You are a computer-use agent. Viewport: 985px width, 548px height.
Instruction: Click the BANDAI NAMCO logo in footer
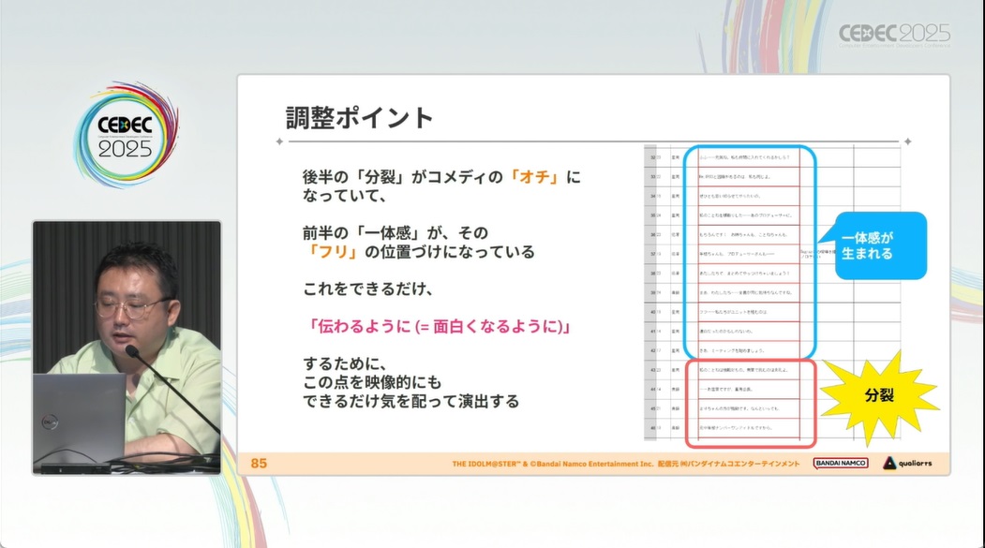tap(840, 463)
